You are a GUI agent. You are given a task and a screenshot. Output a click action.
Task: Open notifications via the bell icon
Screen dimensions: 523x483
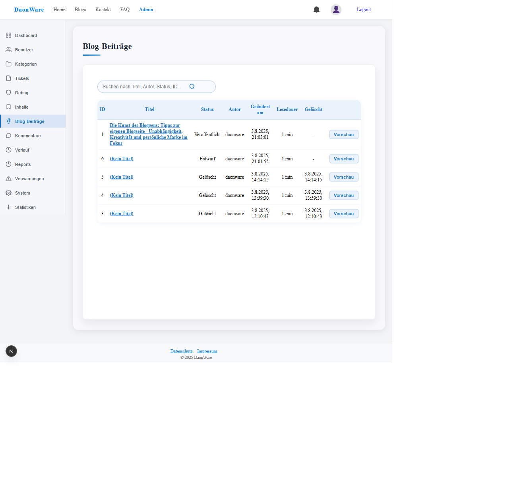pyautogui.click(x=316, y=10)
